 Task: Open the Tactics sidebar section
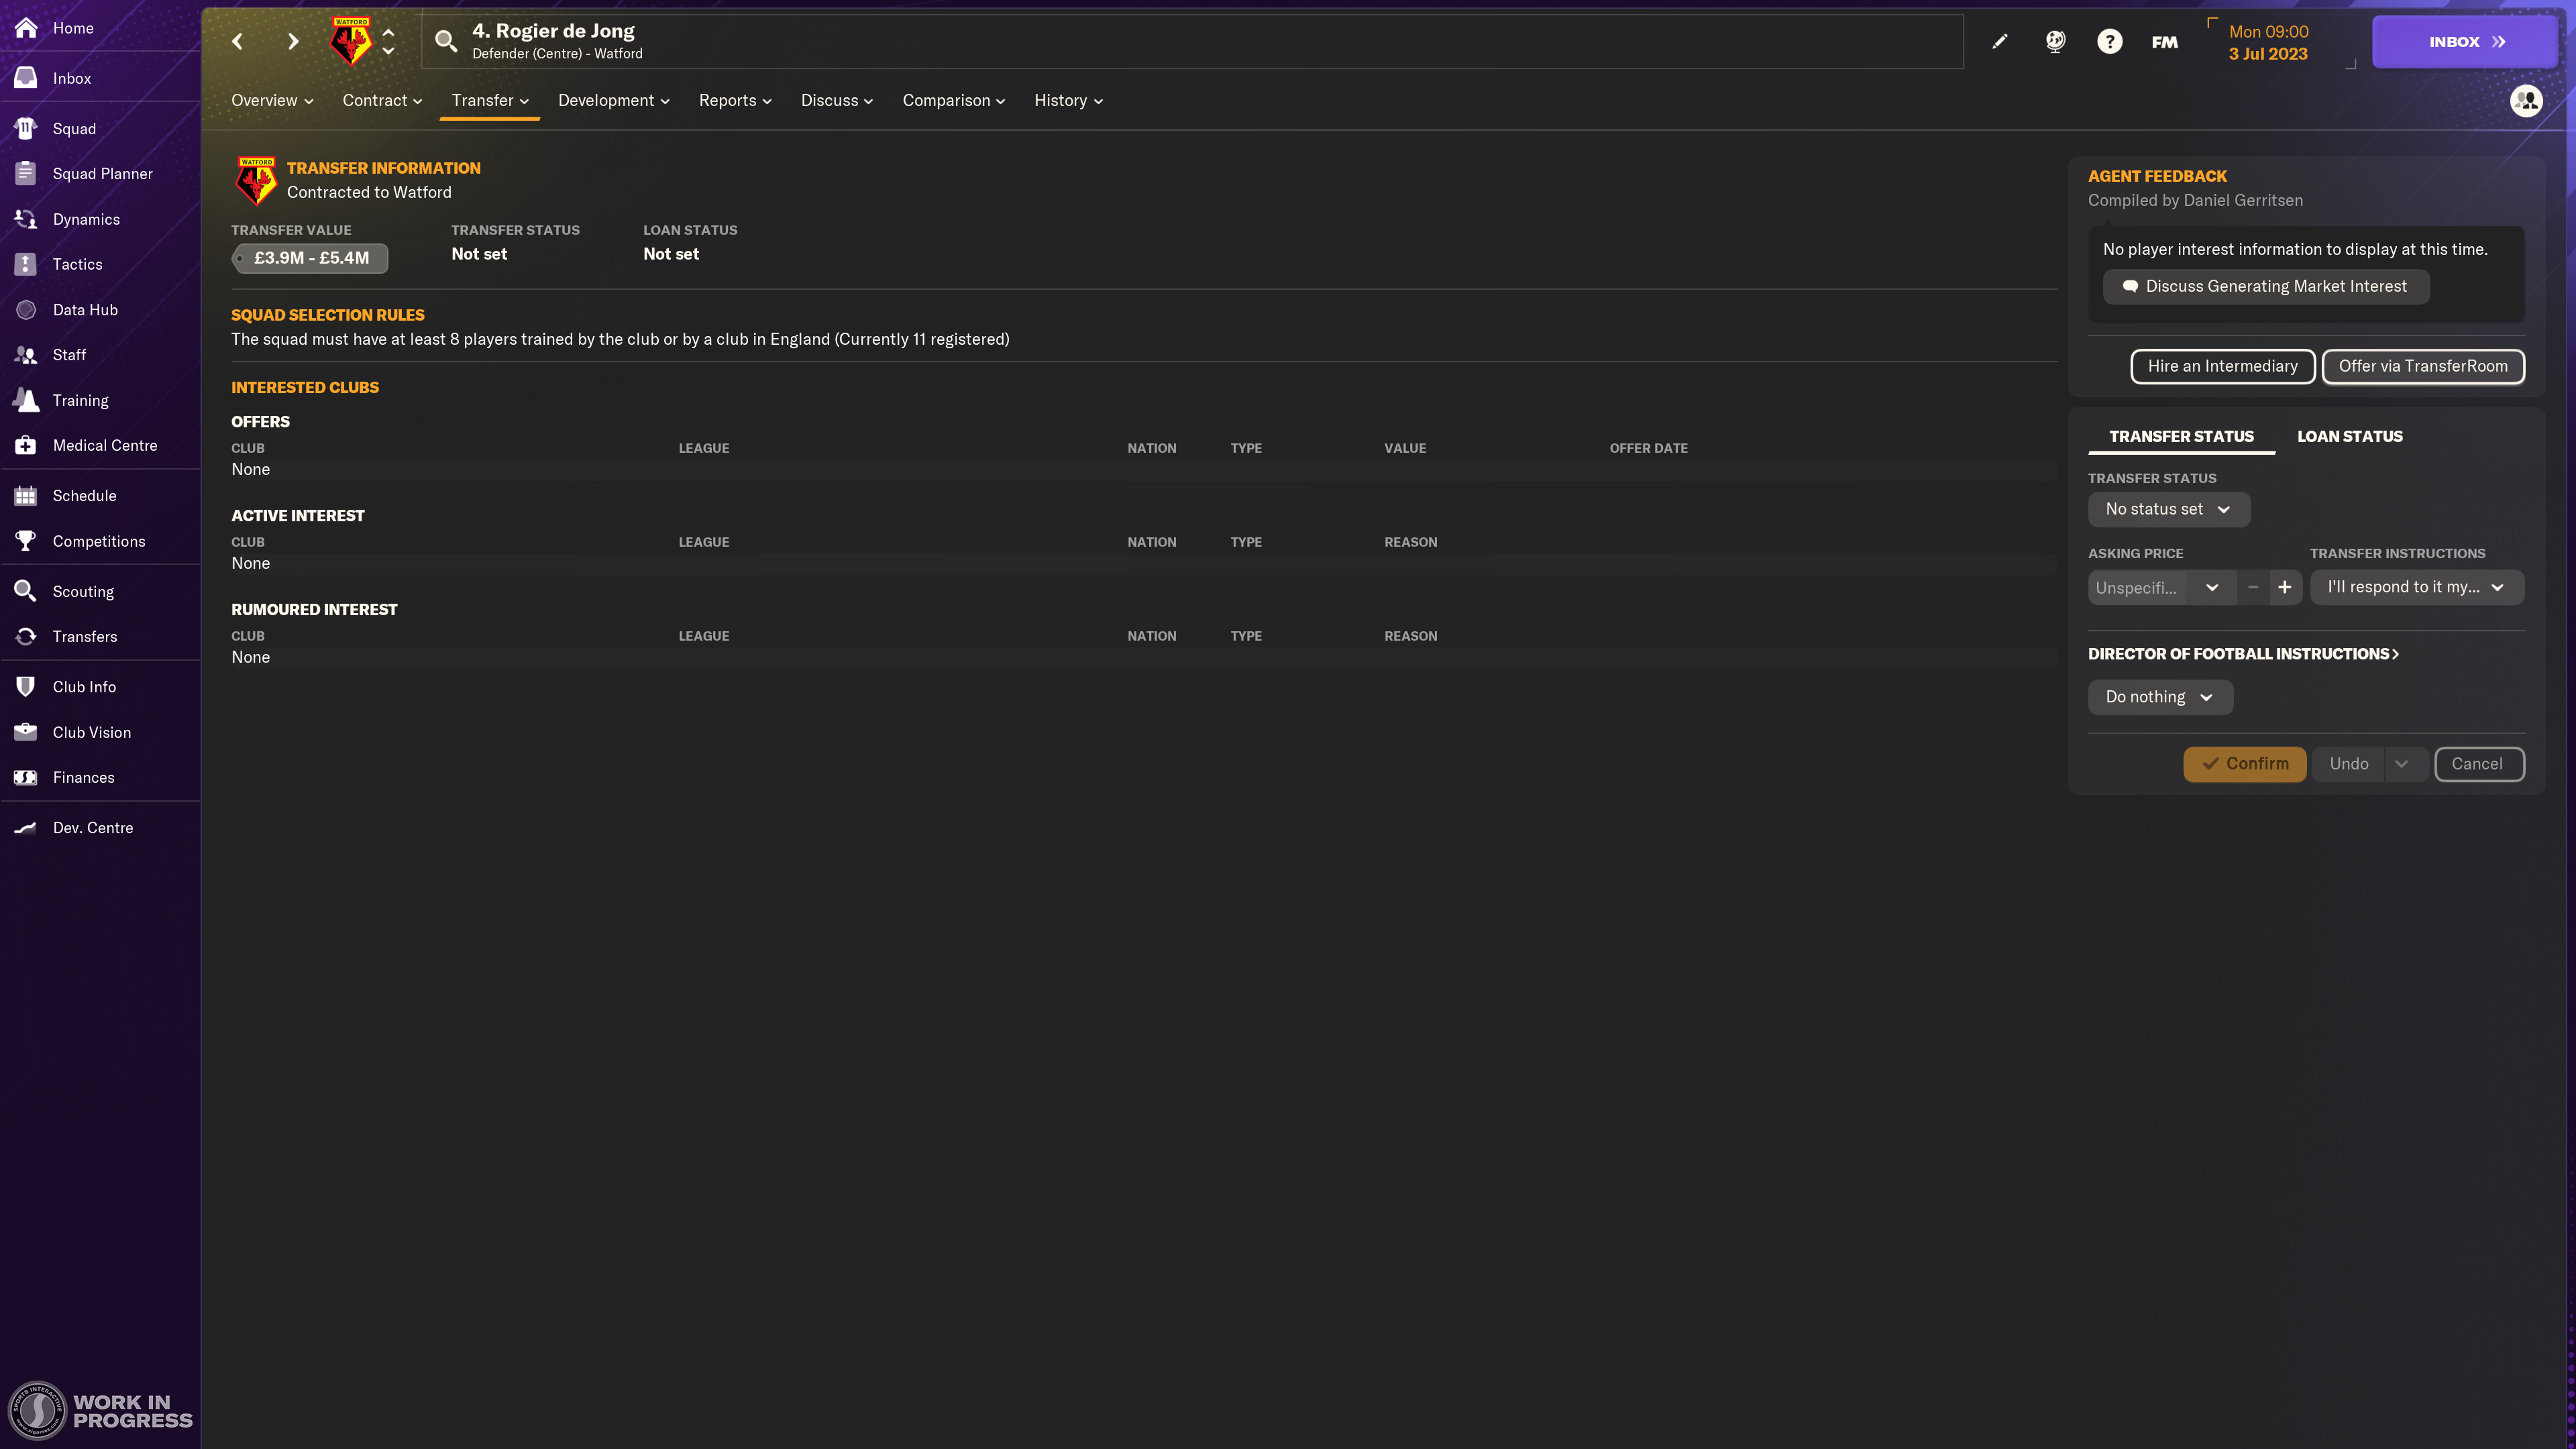point(77,264)
